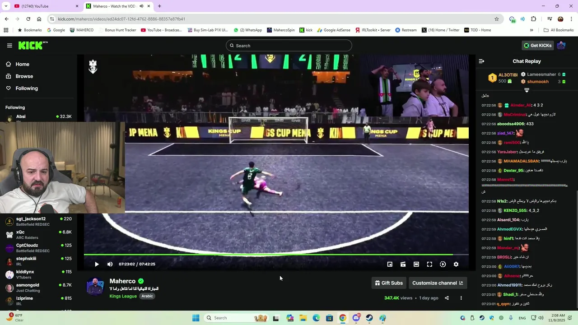Expand the hidden bookmarks overflow chevron
The width and height of the screenshot is (578, 325).
click(531, 30)
